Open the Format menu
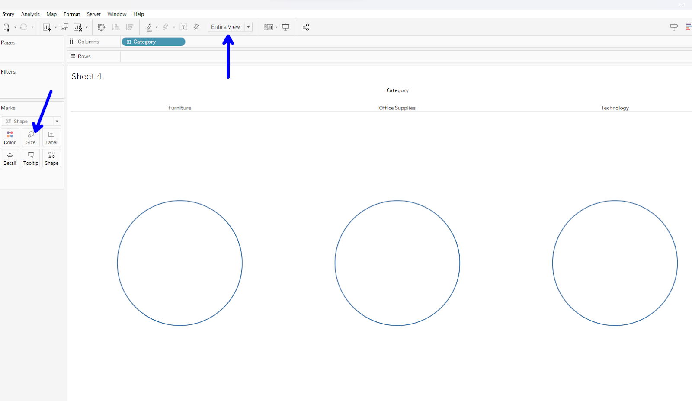 72,14
